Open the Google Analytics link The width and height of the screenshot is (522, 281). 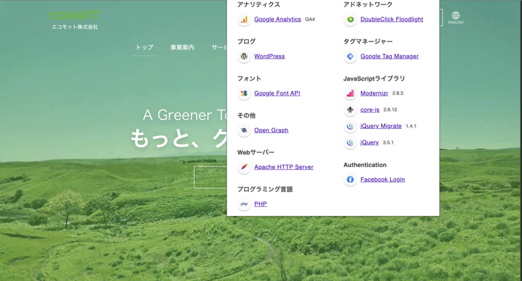tap(278, 19)
